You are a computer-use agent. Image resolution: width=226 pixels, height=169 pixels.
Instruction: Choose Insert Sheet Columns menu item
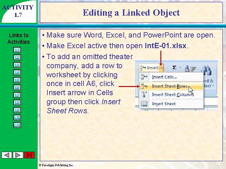171,95
